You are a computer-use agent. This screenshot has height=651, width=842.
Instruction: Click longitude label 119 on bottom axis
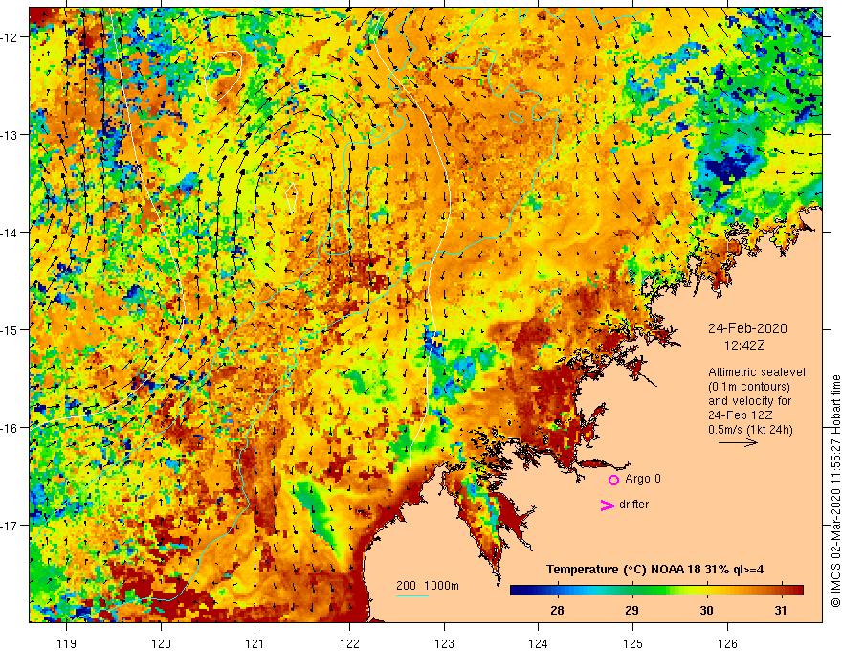pyautogui.click(x=67, y=643)
